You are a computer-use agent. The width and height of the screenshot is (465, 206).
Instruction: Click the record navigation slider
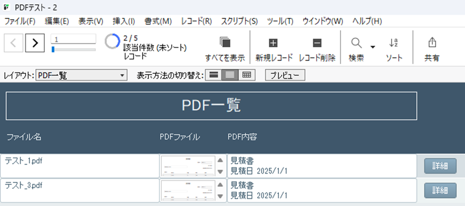coord(74,49)
